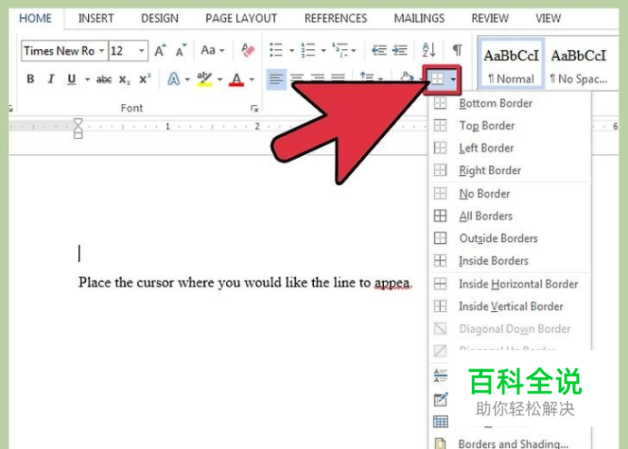Screen dimensions: 628x449
Task: Click the Justify alignment icon
Action: point(339,78)
